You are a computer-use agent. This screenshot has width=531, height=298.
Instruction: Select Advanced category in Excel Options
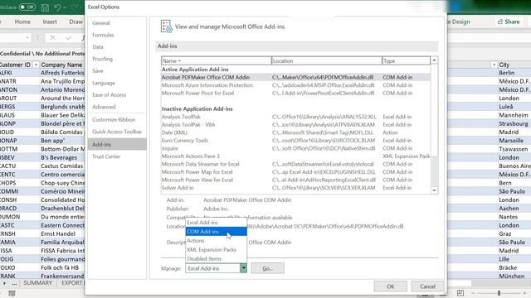tap(117, 107)
